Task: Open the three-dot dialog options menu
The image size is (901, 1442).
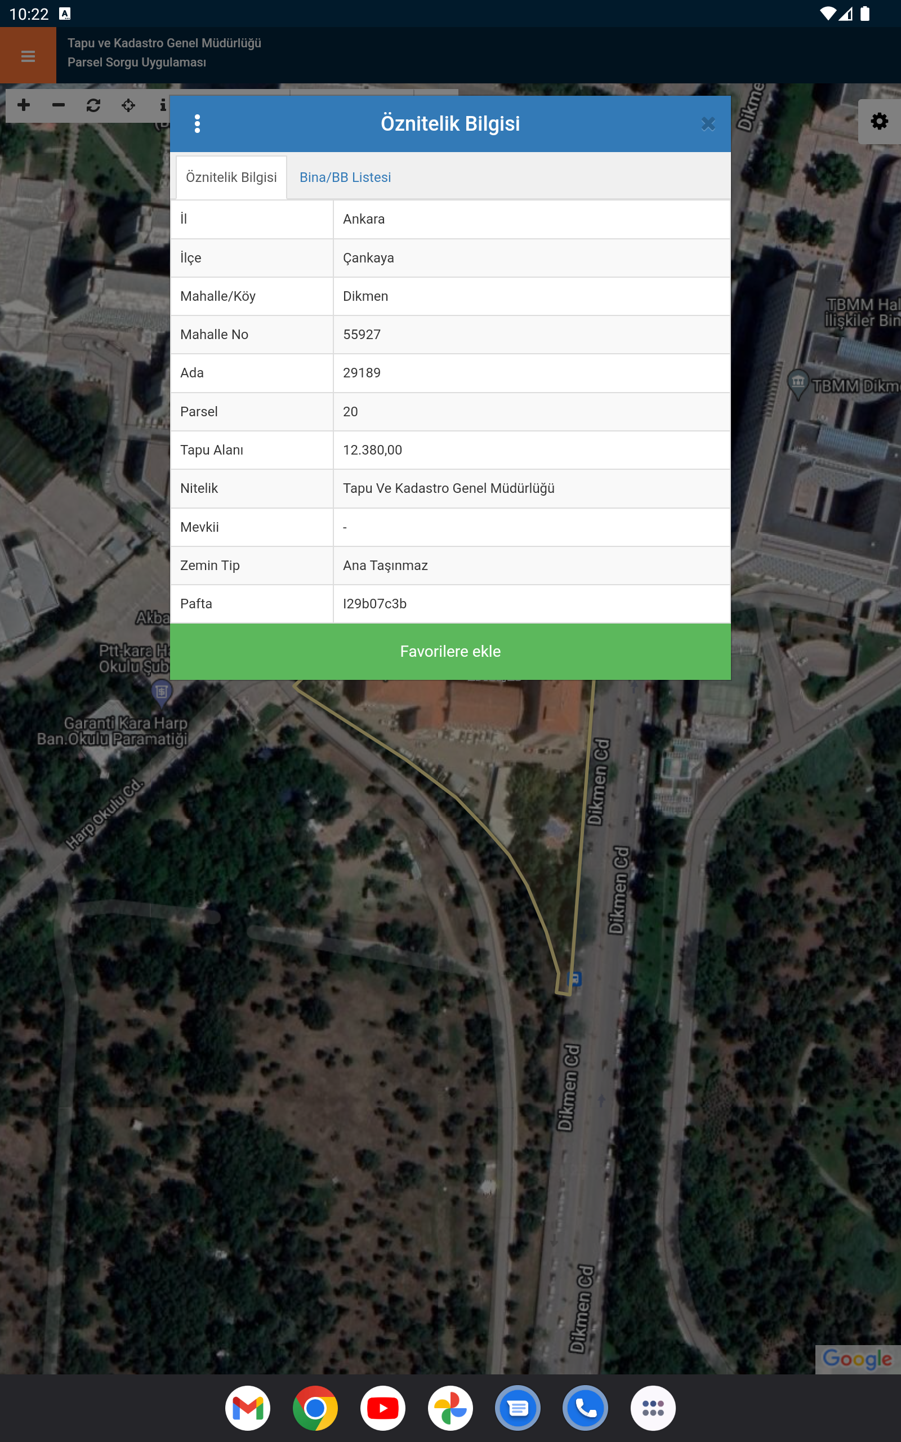Action: (197, 124)
